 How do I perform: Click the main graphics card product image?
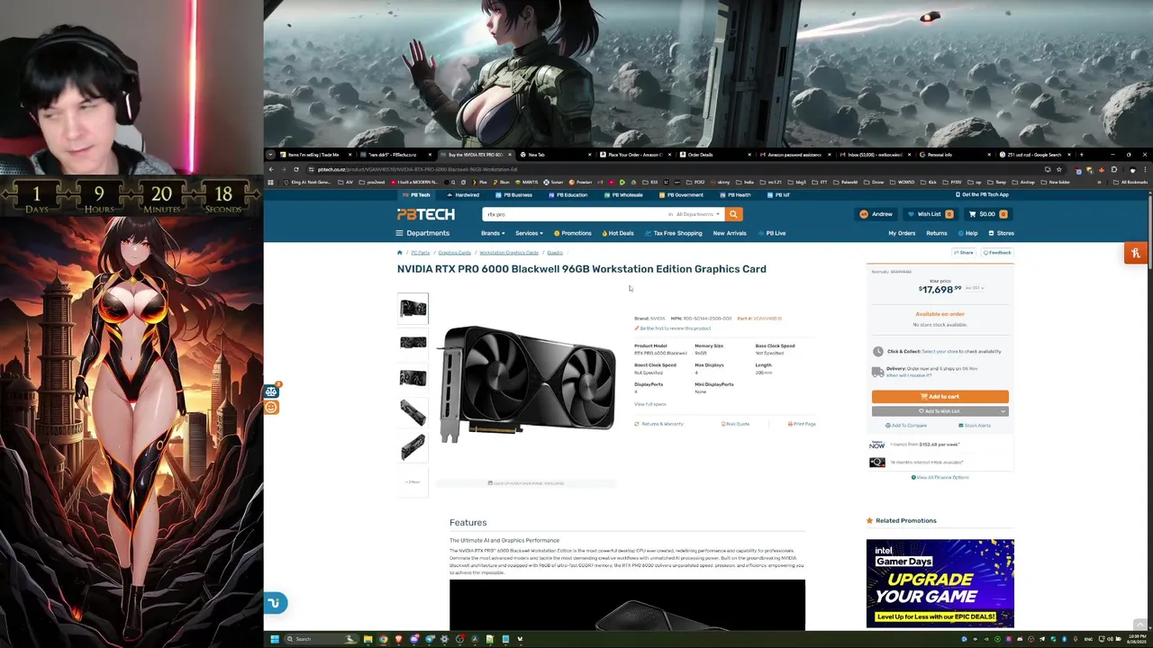[527, 384]
